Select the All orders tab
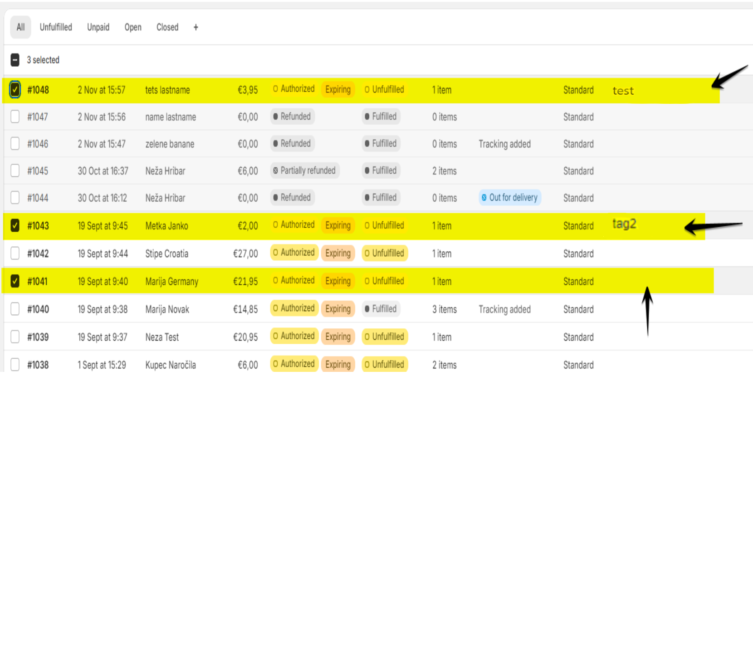753x653 pixels. (20, 27)
